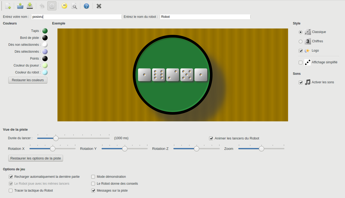
Task: Uncheck Messages sur la piste
Action: pyautogui.click(x=93, y=190)
